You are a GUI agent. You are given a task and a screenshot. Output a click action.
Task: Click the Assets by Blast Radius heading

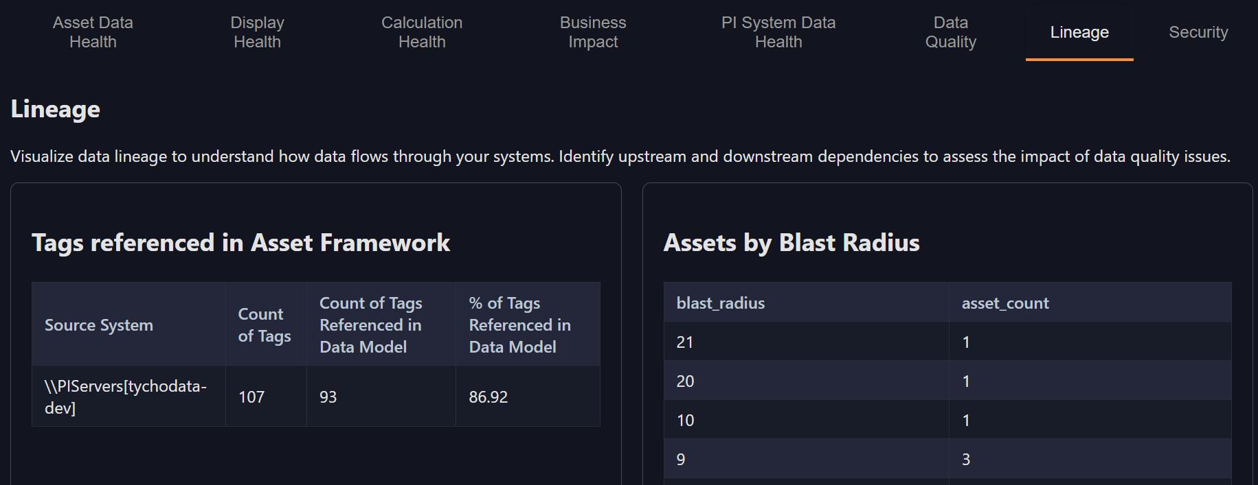(791, 243)
